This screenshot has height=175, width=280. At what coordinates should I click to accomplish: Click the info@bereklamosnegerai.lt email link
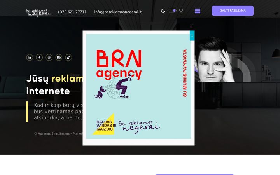tap(118, 12)
